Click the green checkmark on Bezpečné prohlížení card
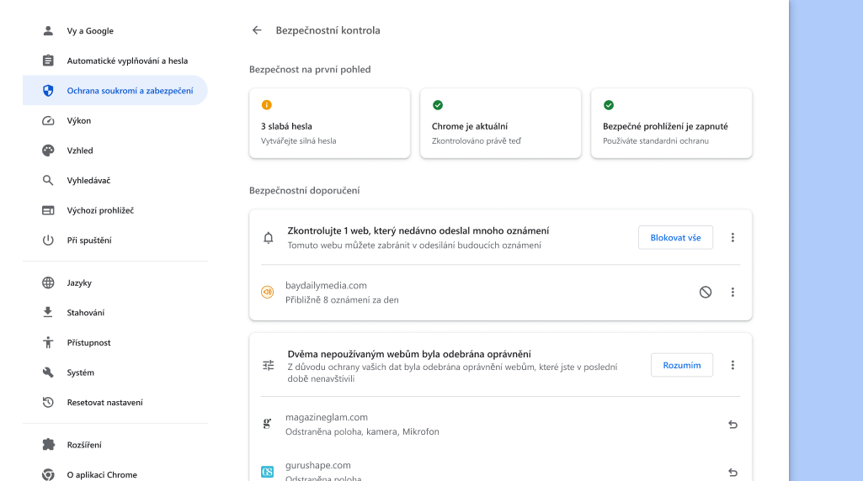863x481 pixels. (608, 105)
